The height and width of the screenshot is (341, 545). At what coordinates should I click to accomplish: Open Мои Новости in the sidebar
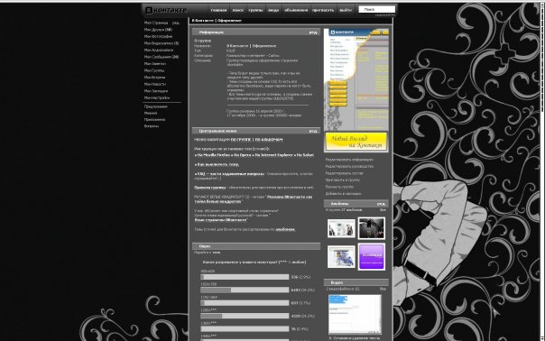(155, 84)
